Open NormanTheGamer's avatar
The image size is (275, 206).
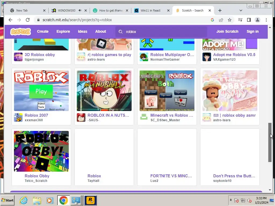coord(144,57)
